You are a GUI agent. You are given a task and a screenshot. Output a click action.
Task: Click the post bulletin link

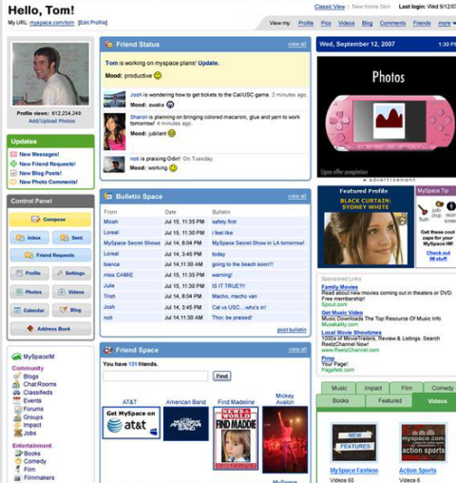[x=292, y=330]
